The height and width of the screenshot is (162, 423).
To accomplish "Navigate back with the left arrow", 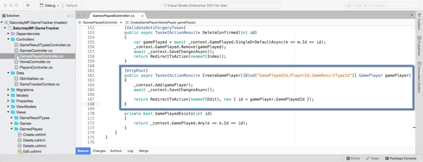I will point(79,16).
